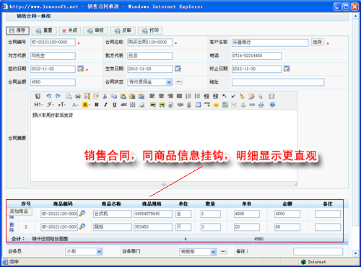Click the 商品编码 column header
361x267 pixels.
coord(63,204)
